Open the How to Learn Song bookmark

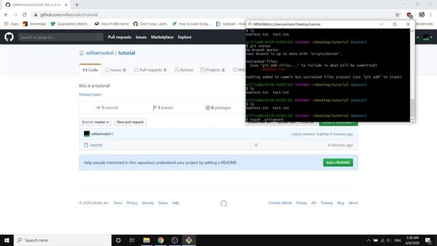coord(191,24)
